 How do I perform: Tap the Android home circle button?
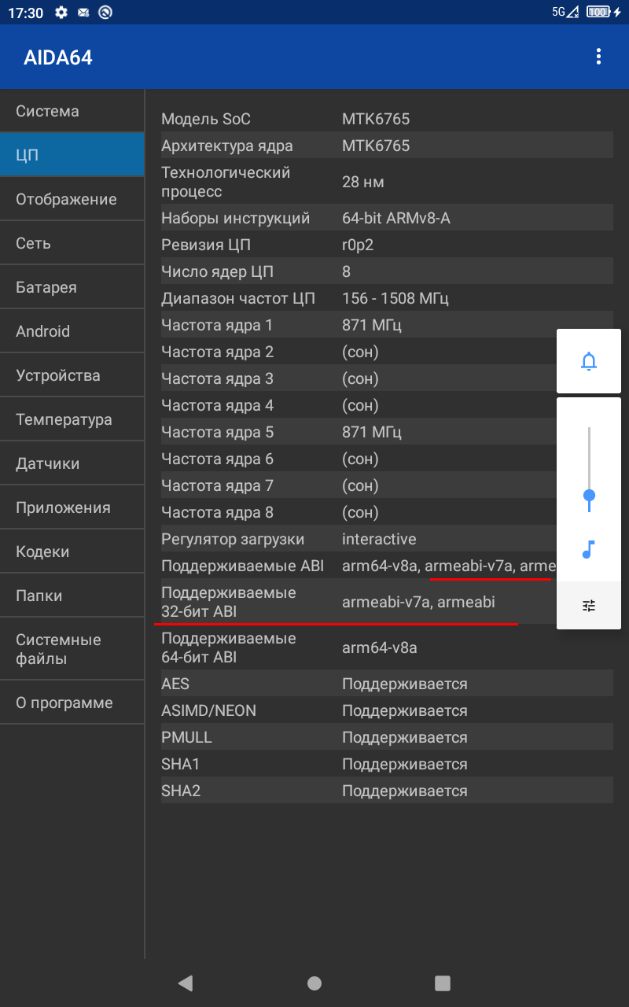coord(314,983)
